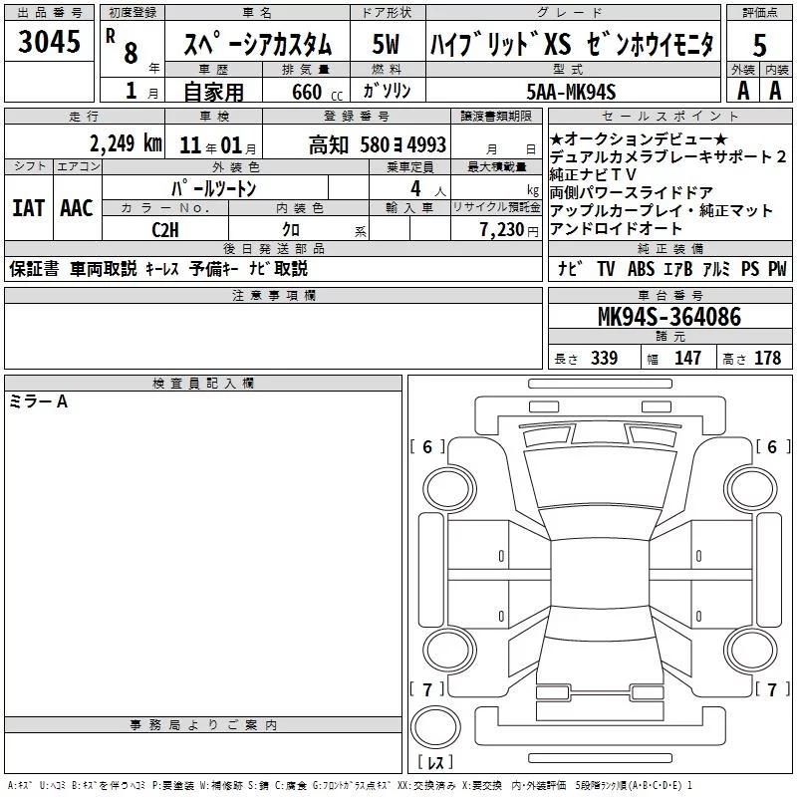This screenshot has height=797, width=797.
Task: Click first registration year 8
Action: [x=131, y=54]
